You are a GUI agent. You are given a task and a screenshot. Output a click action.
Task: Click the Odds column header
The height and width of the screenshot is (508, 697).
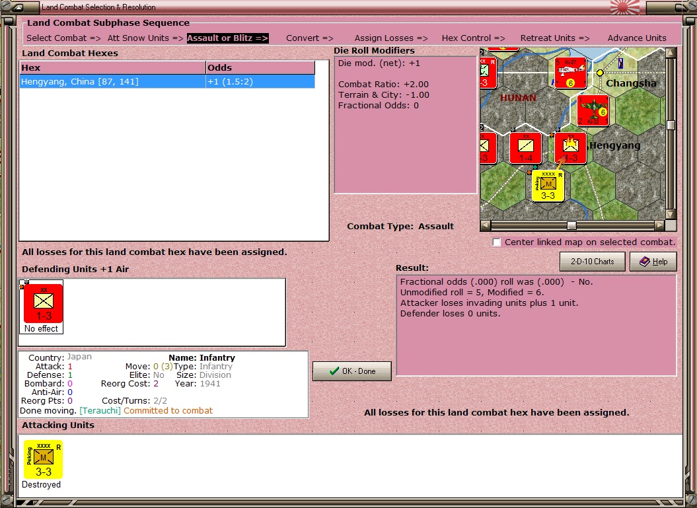[260, 67]
